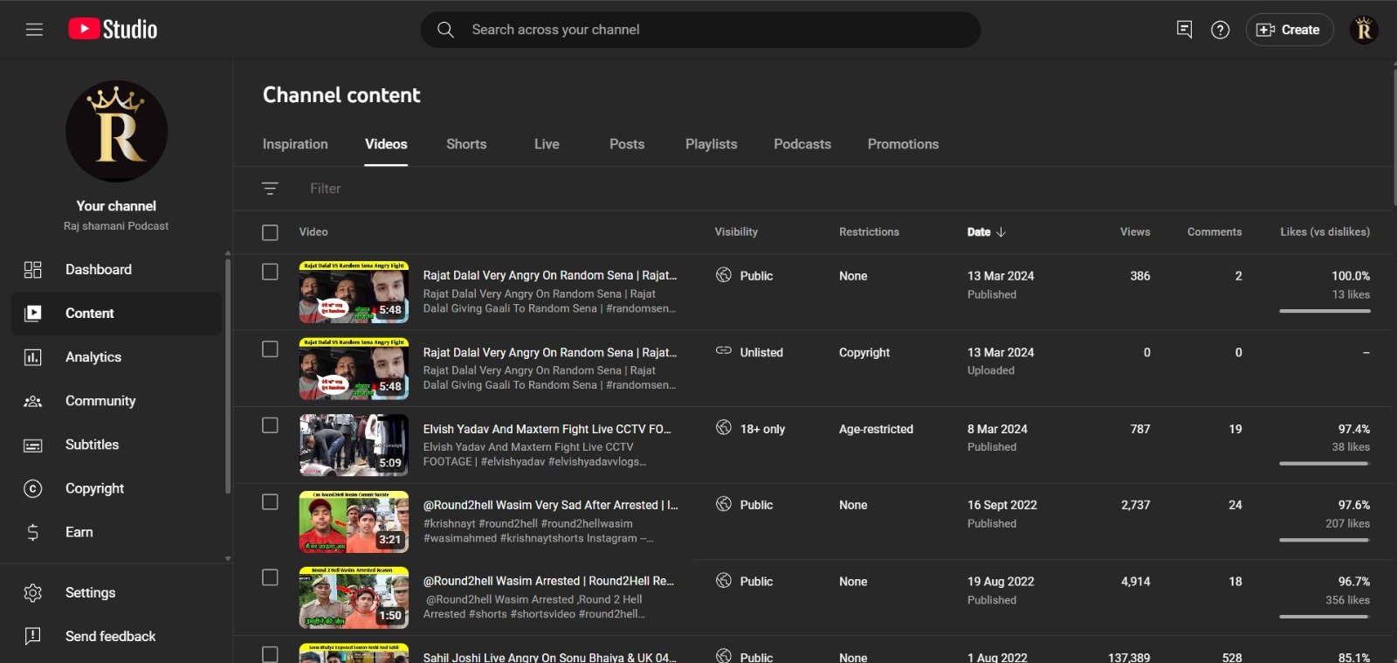
Task: Click the Send feedback exclamation icon
Action: point(32,636)
